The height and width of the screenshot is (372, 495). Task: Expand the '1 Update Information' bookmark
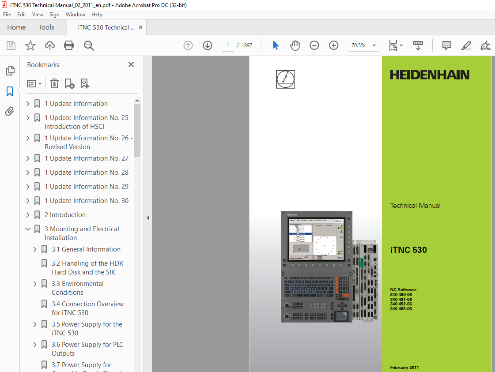(28, 104)
